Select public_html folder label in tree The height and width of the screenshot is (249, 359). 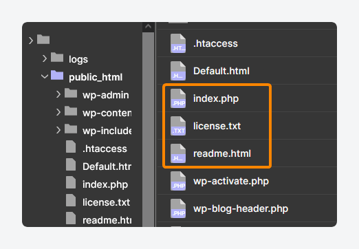[96, 77]
